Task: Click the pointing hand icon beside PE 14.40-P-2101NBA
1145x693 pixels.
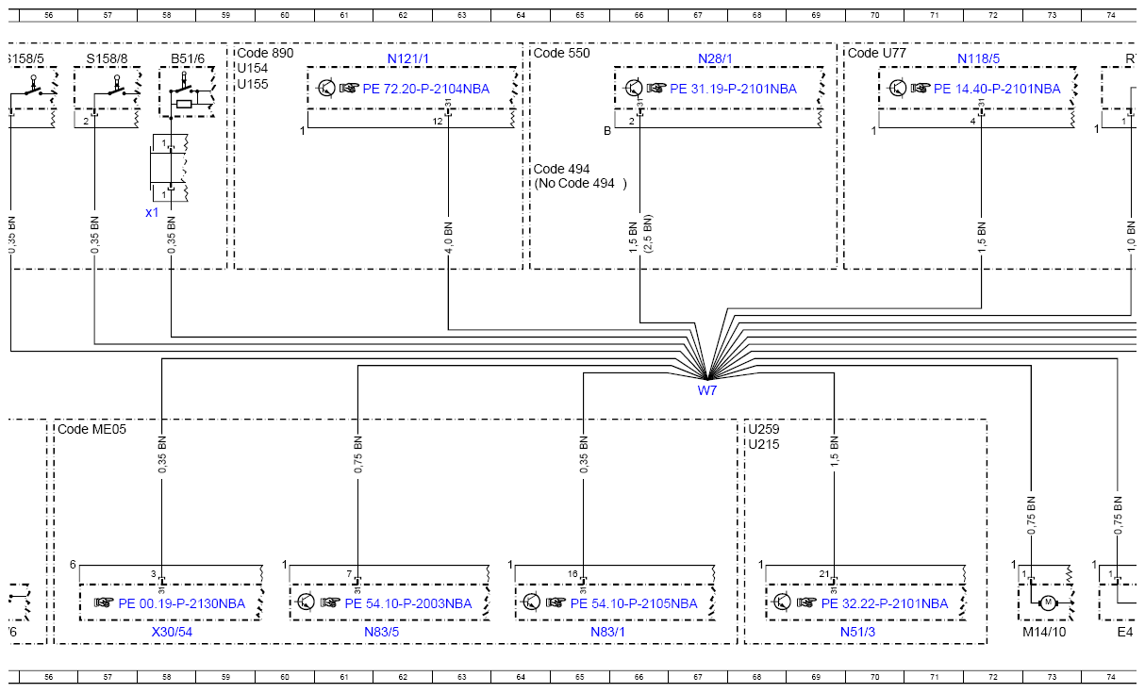Action: 921,89
